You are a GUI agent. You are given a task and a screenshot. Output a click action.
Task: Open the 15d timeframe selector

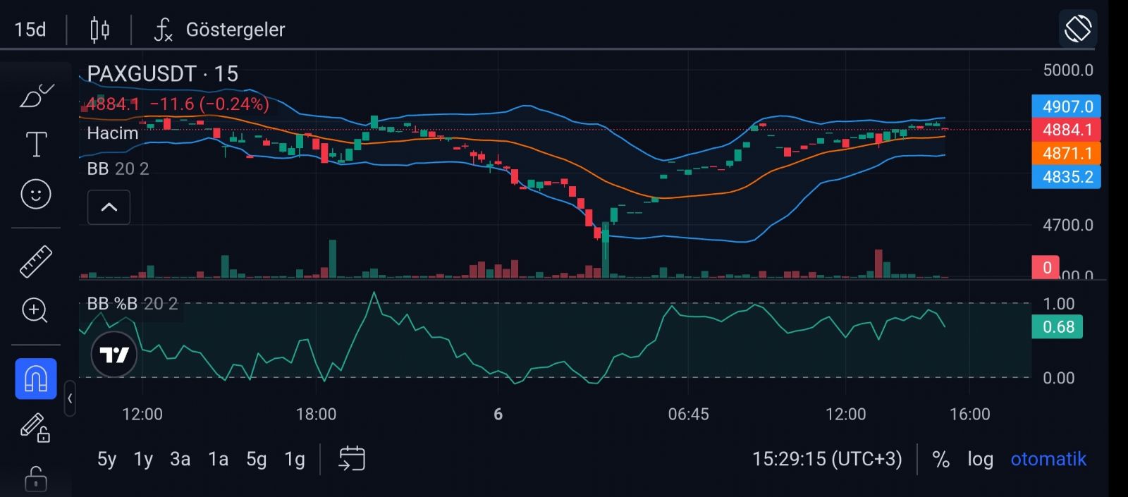pyautogui.click(x=30, y=30)
